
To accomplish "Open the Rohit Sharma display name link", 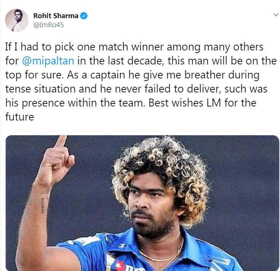I will [56, 16].
